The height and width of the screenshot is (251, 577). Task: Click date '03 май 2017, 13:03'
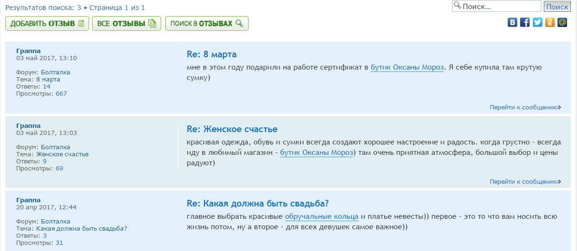pyautogui.click(x=47, y=133)
